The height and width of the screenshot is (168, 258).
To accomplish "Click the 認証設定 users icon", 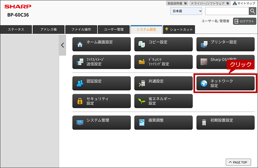I will coord(80,83).
